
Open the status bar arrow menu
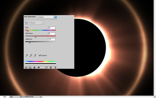click(x=41, y=97)
